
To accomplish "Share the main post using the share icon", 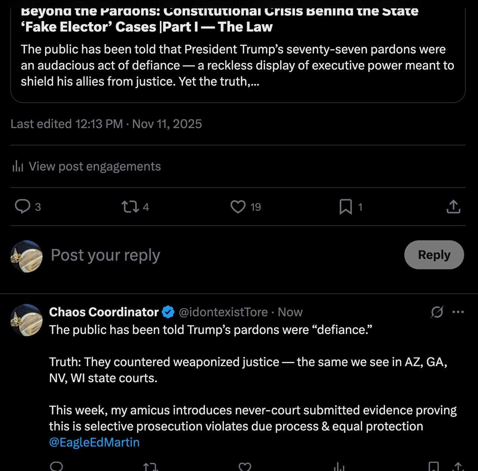I will 453,207.
